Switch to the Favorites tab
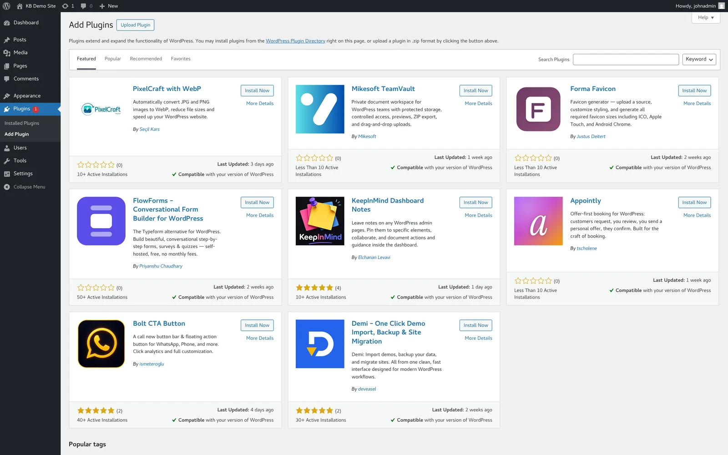Screen dimensions: 728x455 (x=181, y=59)
